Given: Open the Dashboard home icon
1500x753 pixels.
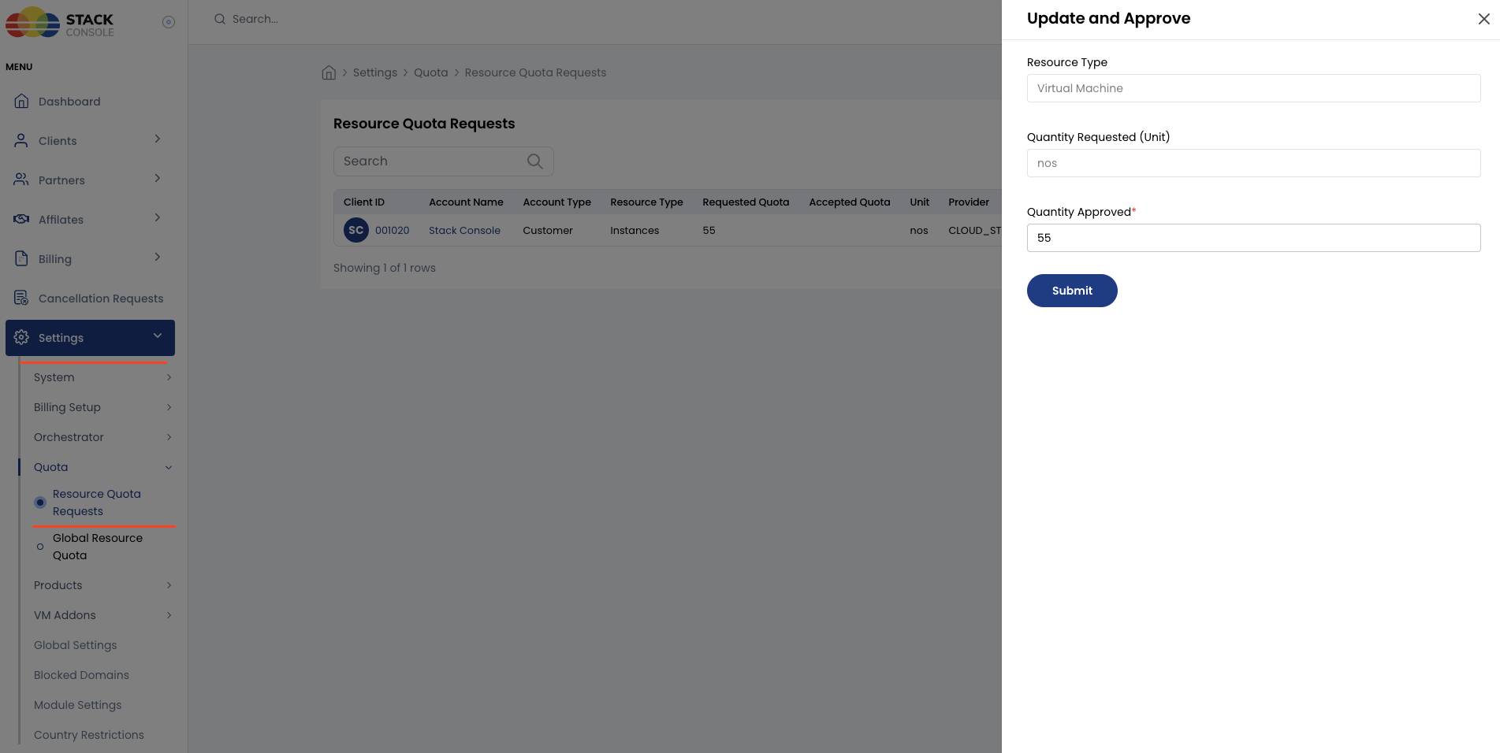Looking at the screenshot, I should pyautogui.click(x=21, y=102).
